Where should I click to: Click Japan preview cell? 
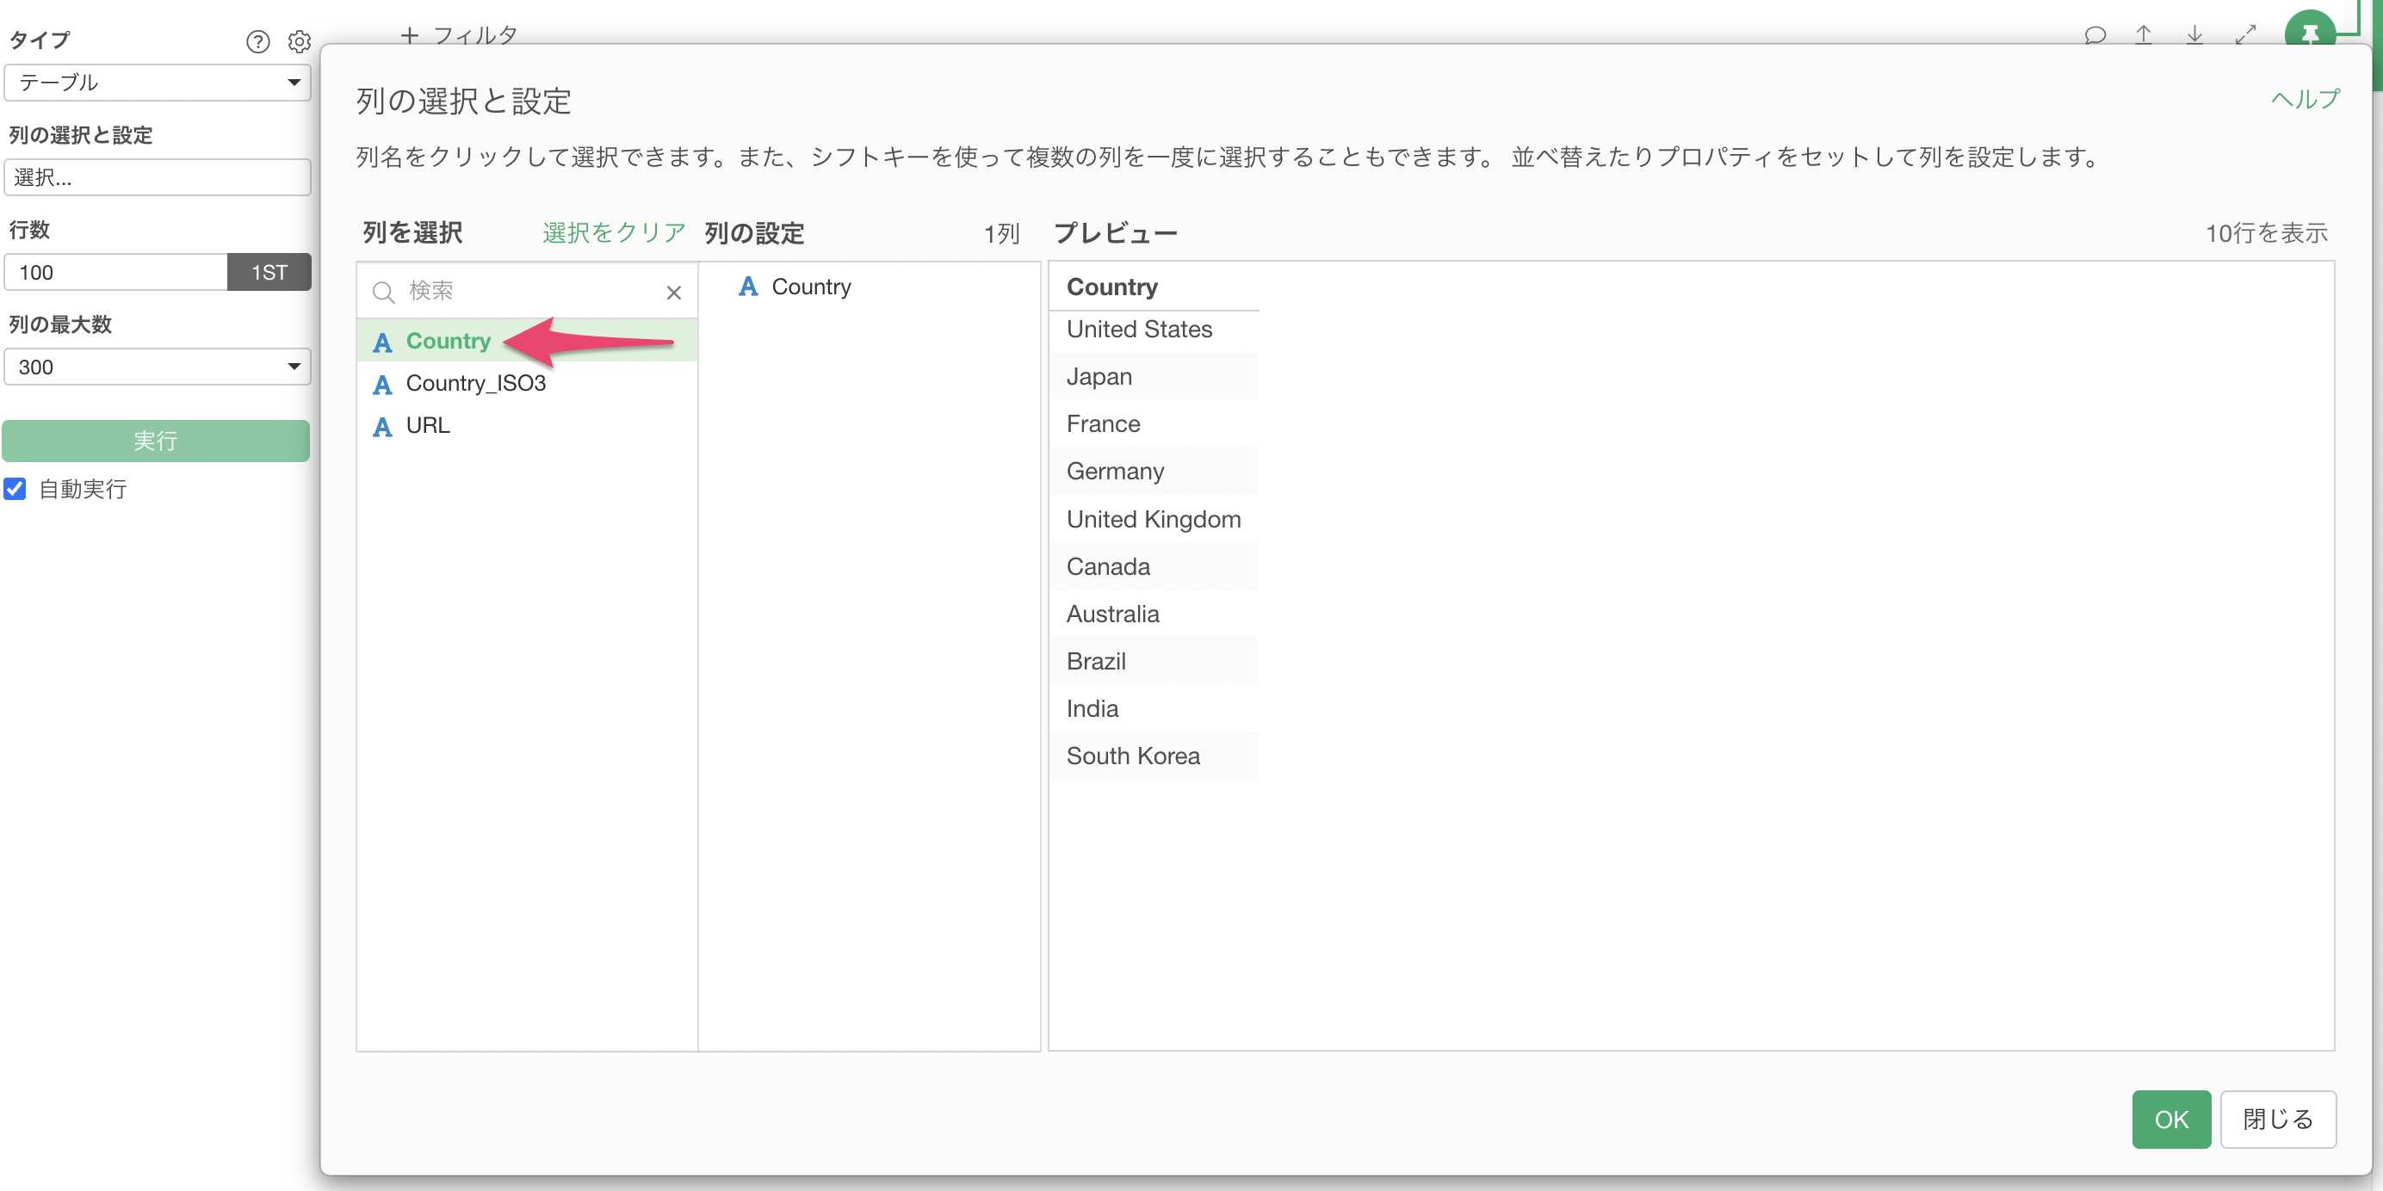[1154, 376]
